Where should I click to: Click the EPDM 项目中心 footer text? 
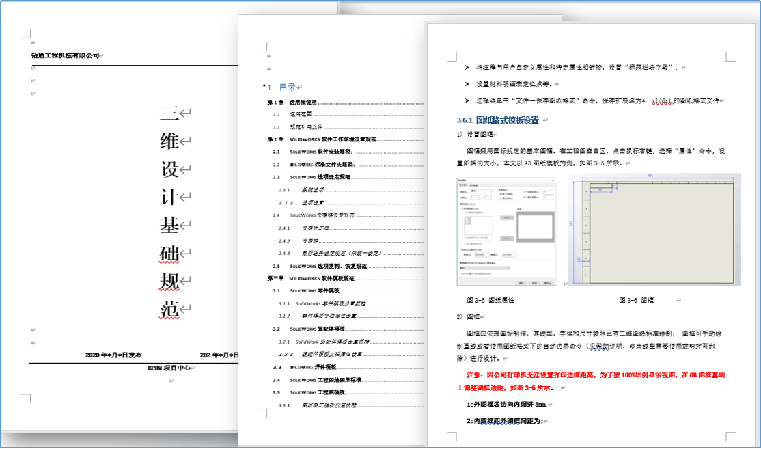click(x=168, y=368)
